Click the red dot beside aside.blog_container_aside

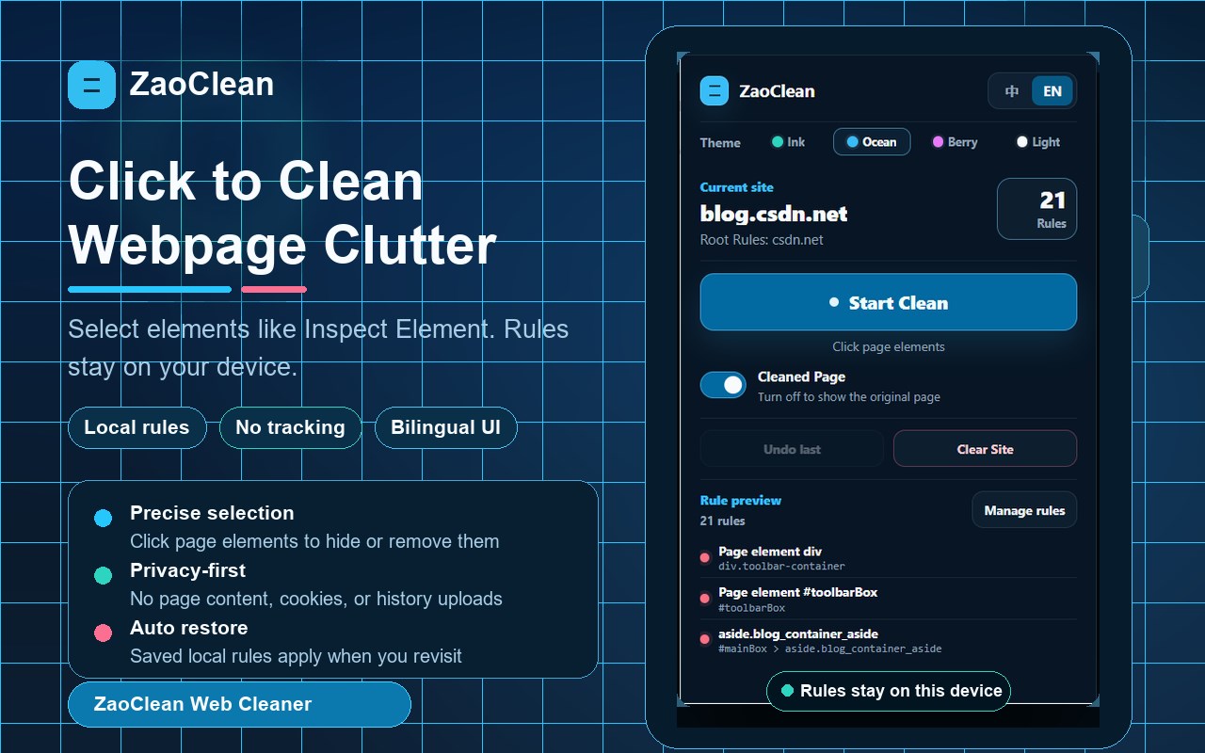[x=705, y=640]
